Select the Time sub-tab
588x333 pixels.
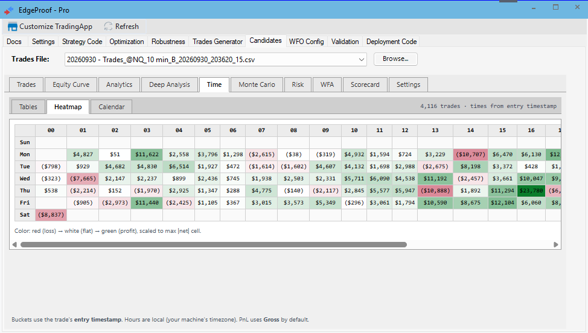click(x=214, y=84)
